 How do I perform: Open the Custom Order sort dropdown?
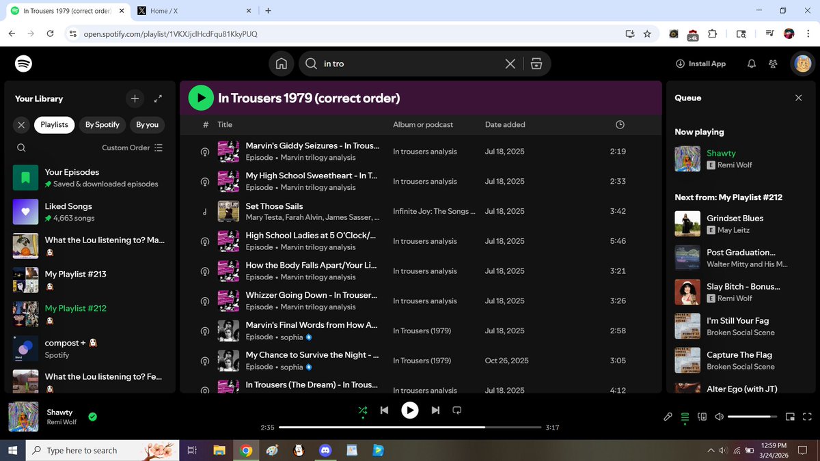[133, 148]
